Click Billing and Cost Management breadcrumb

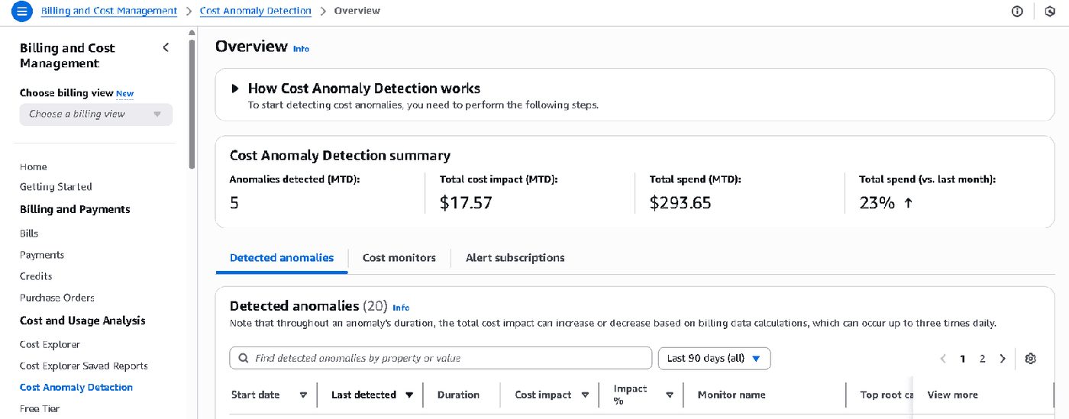point(109,11)
